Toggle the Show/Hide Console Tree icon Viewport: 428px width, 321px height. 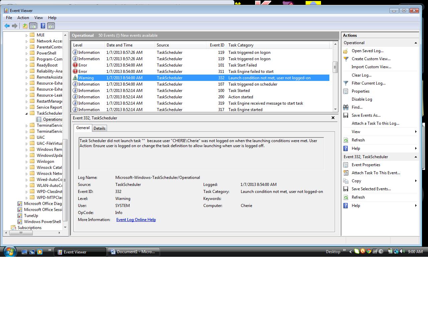[x=33, y=26]
